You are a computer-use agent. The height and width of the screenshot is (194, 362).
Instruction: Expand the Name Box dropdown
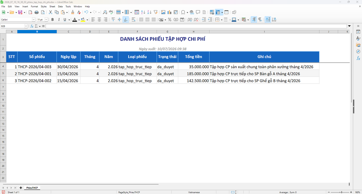(x=26, y=26)
